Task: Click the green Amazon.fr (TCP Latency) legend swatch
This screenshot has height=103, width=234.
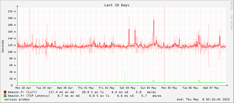Action: [5, 96]
